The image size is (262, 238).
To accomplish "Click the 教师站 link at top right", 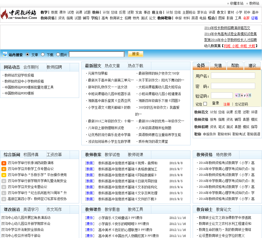I will click(x=254, y=3).
